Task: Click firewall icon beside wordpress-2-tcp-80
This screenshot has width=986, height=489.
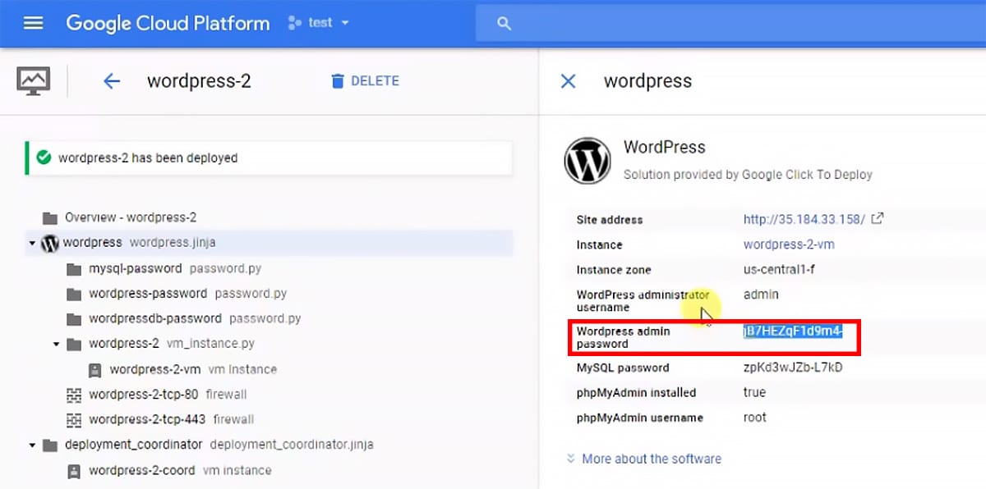Action: pyautogui.click(x=74, y=395)
